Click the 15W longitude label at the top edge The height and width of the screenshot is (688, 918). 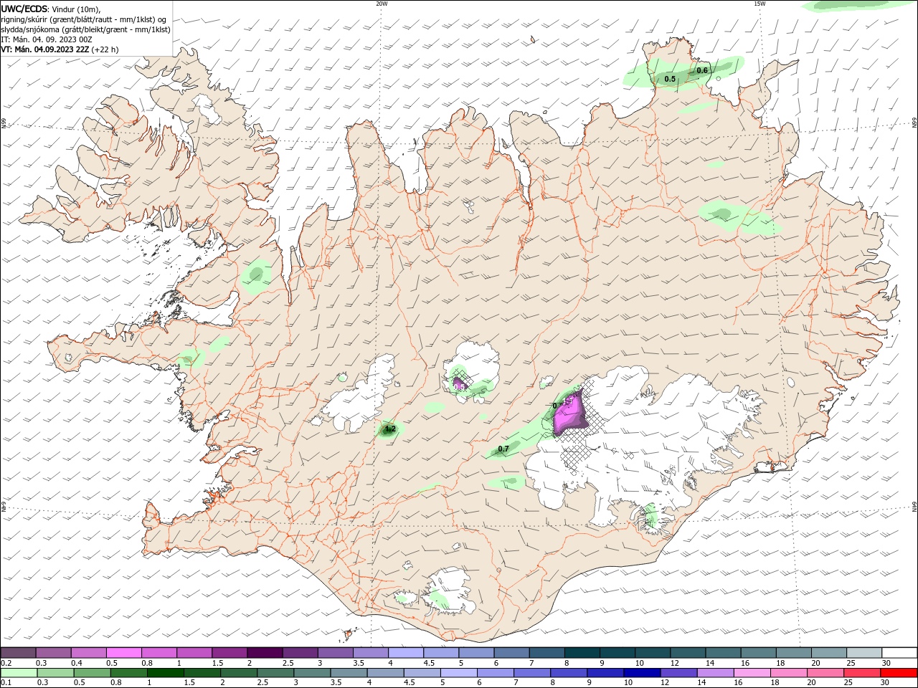click(759, 4)
